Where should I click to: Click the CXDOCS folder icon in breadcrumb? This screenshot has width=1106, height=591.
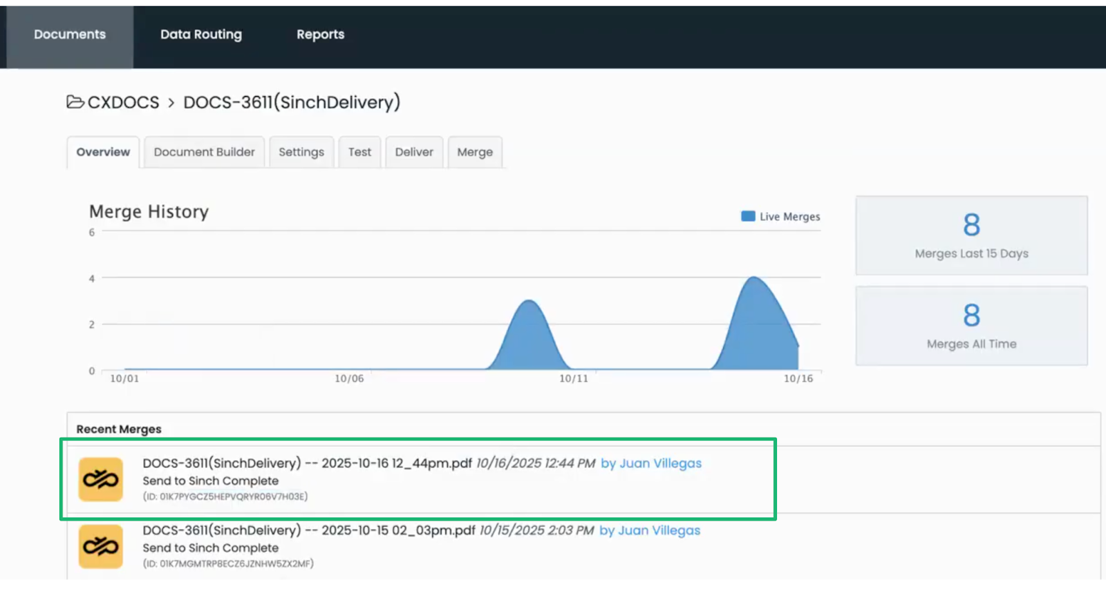click(75, 102)
